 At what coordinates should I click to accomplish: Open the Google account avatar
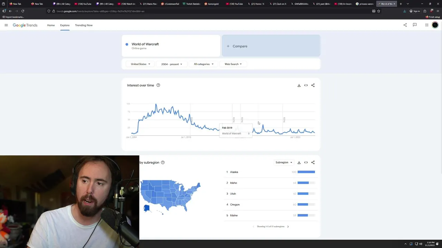(435, 25)
